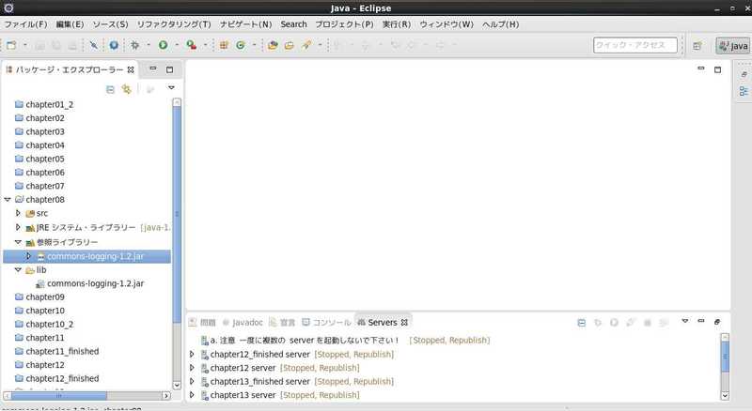The height and width of the screenshot is (411, 752).
Task: Click the Run Last Tool icon
Action: click(x=192, y=45)
